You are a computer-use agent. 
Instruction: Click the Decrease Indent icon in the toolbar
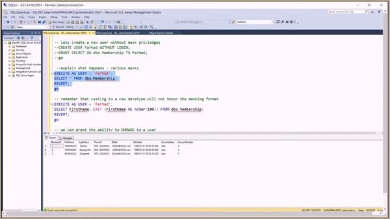pos(141,27)
